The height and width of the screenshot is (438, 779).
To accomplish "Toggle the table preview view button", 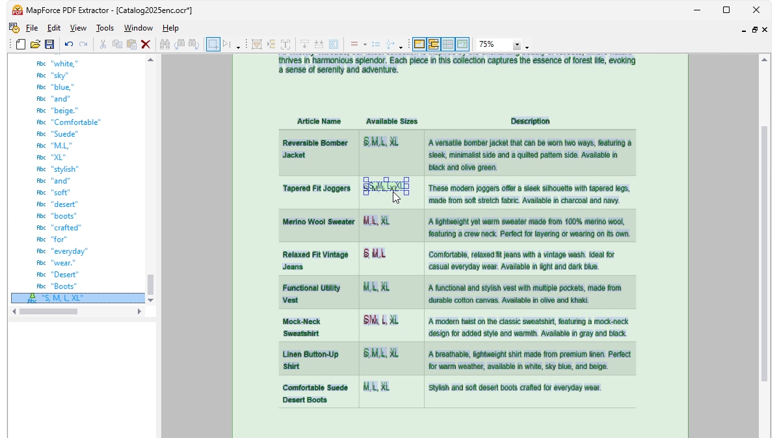I will [448, 44].
